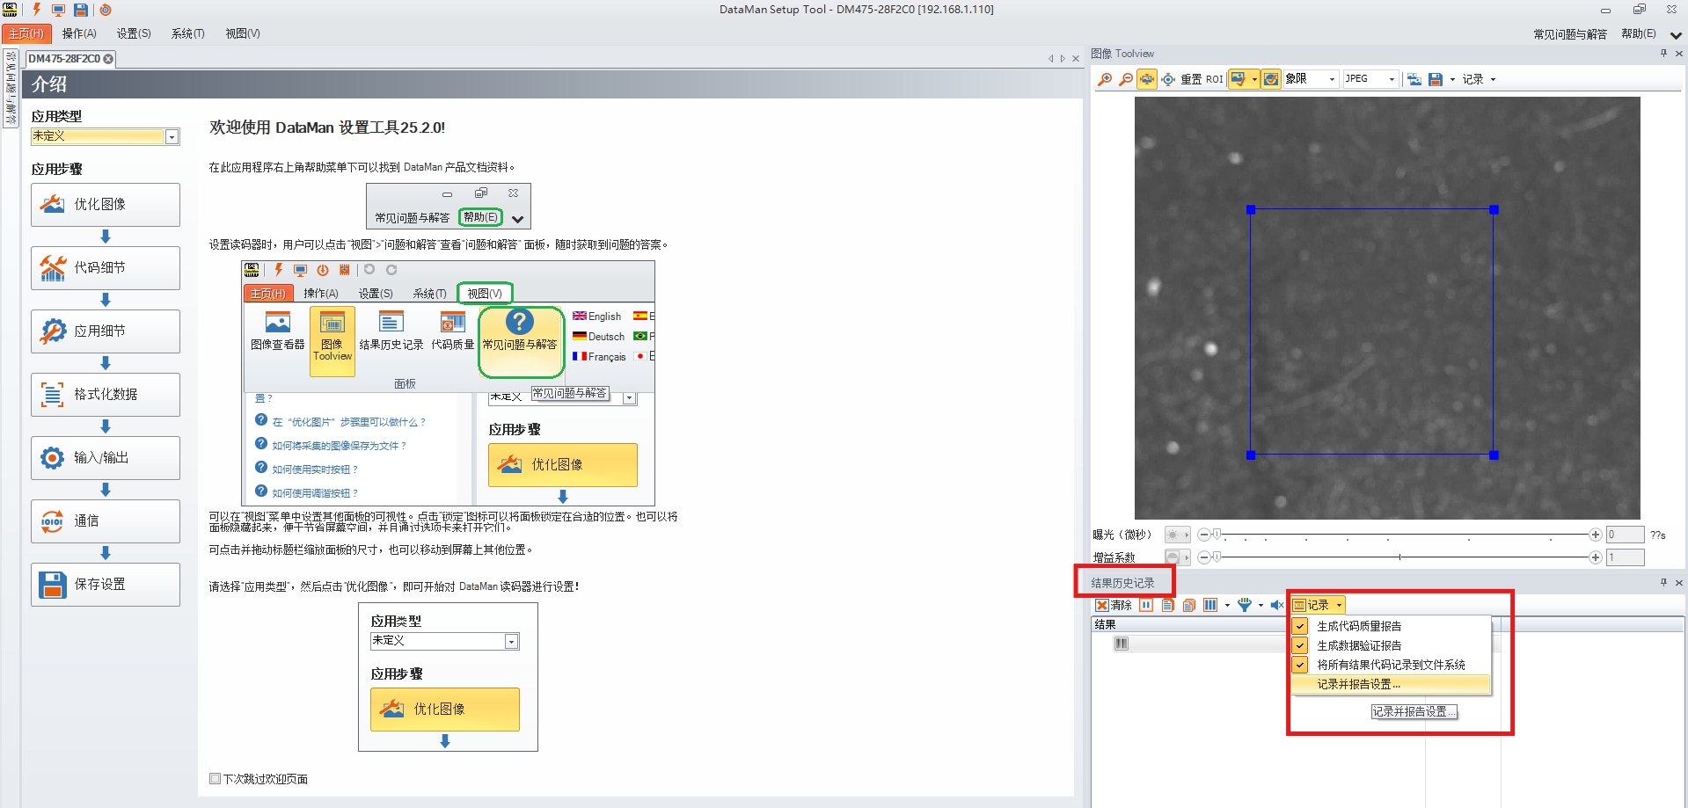1688x808 pixels.
Task: Click the 通信 step button
Action: click(106, 520)
